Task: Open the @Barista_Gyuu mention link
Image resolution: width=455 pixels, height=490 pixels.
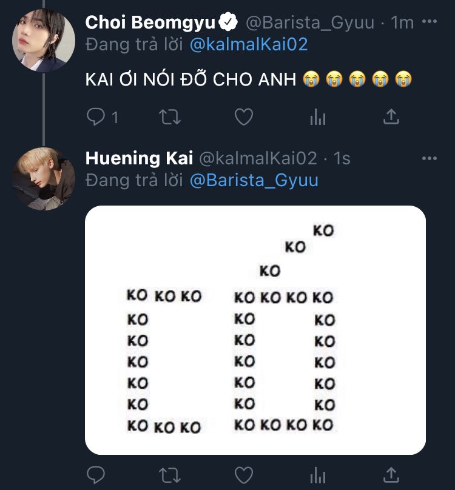Action: pos(254,180)
